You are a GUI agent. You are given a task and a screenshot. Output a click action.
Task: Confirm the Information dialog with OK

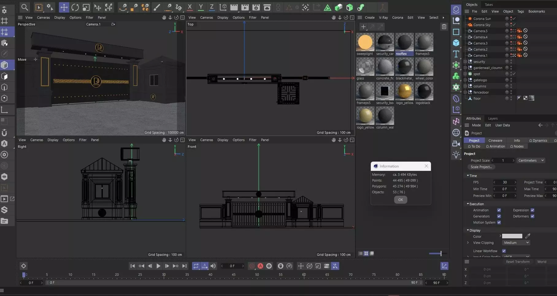point(401,200)
